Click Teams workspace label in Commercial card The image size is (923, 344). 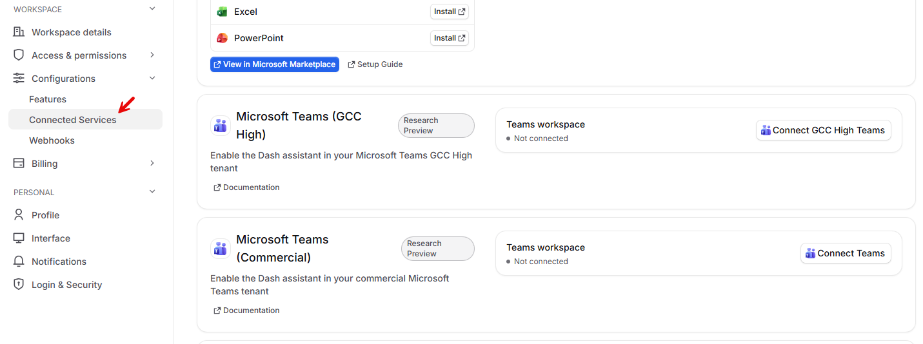(546, 247)
